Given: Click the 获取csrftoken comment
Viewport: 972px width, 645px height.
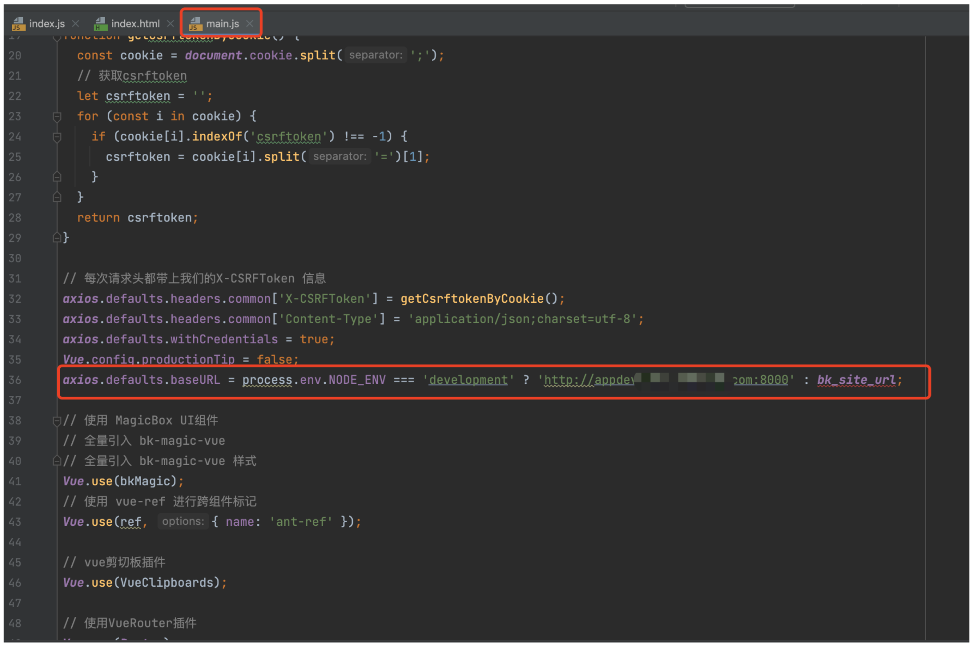Looking at the screenshot, I should [x=132, y=76].
